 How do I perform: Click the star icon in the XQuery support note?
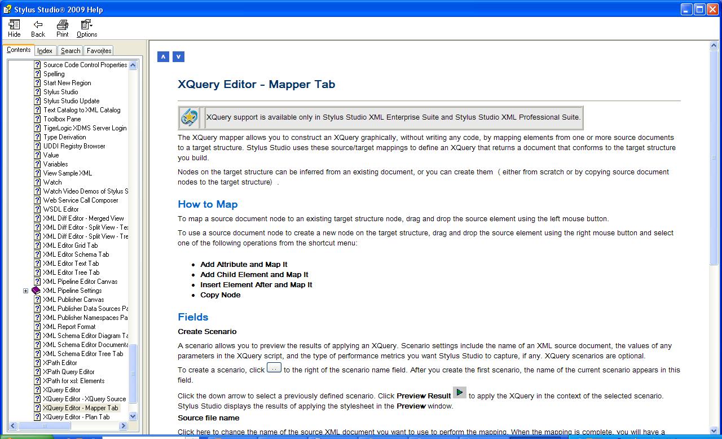[x=190, y=117]
